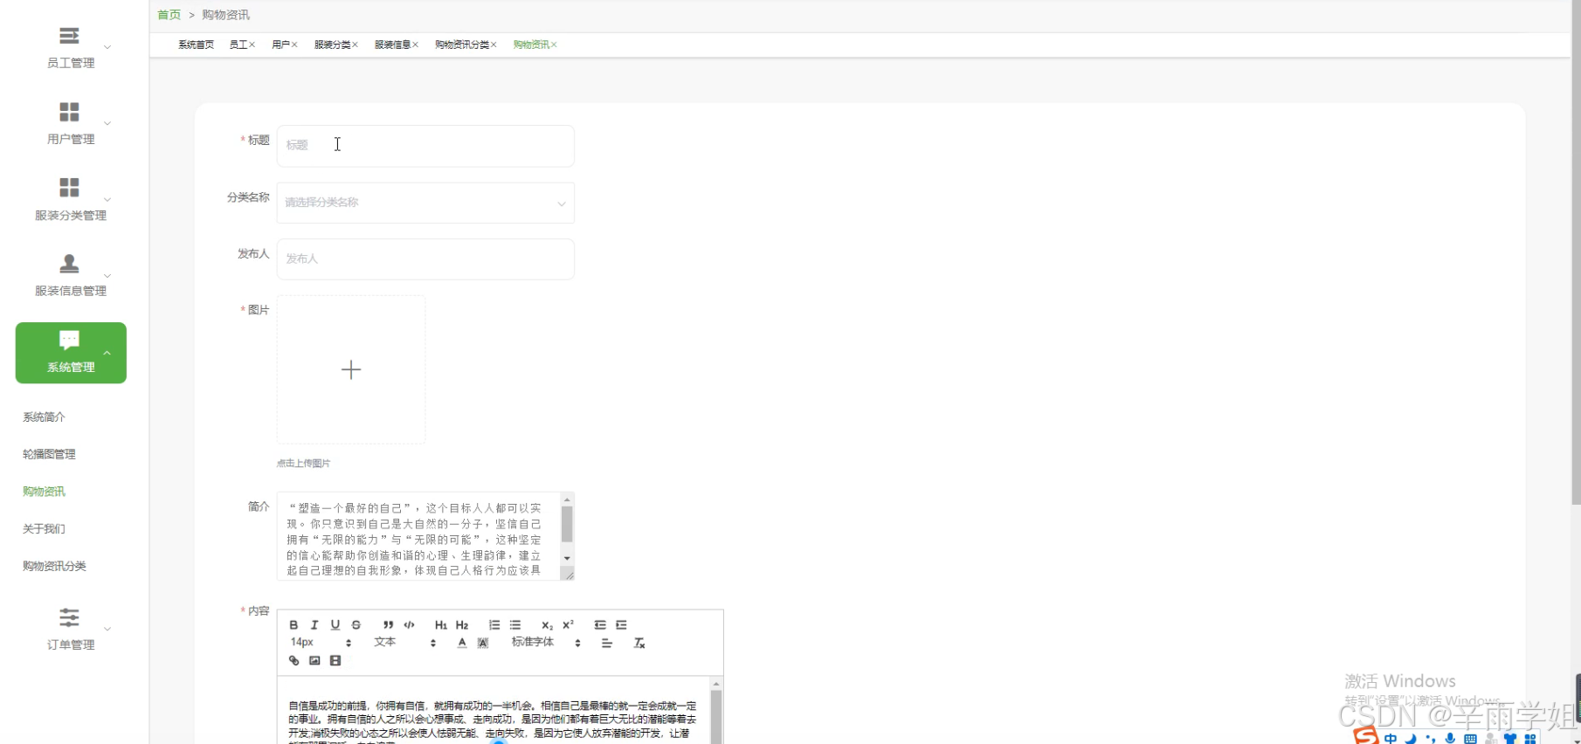Expand the 用户管理 sidebar menu
Viewport: 1581px width, 744px height.
(71, 123)
